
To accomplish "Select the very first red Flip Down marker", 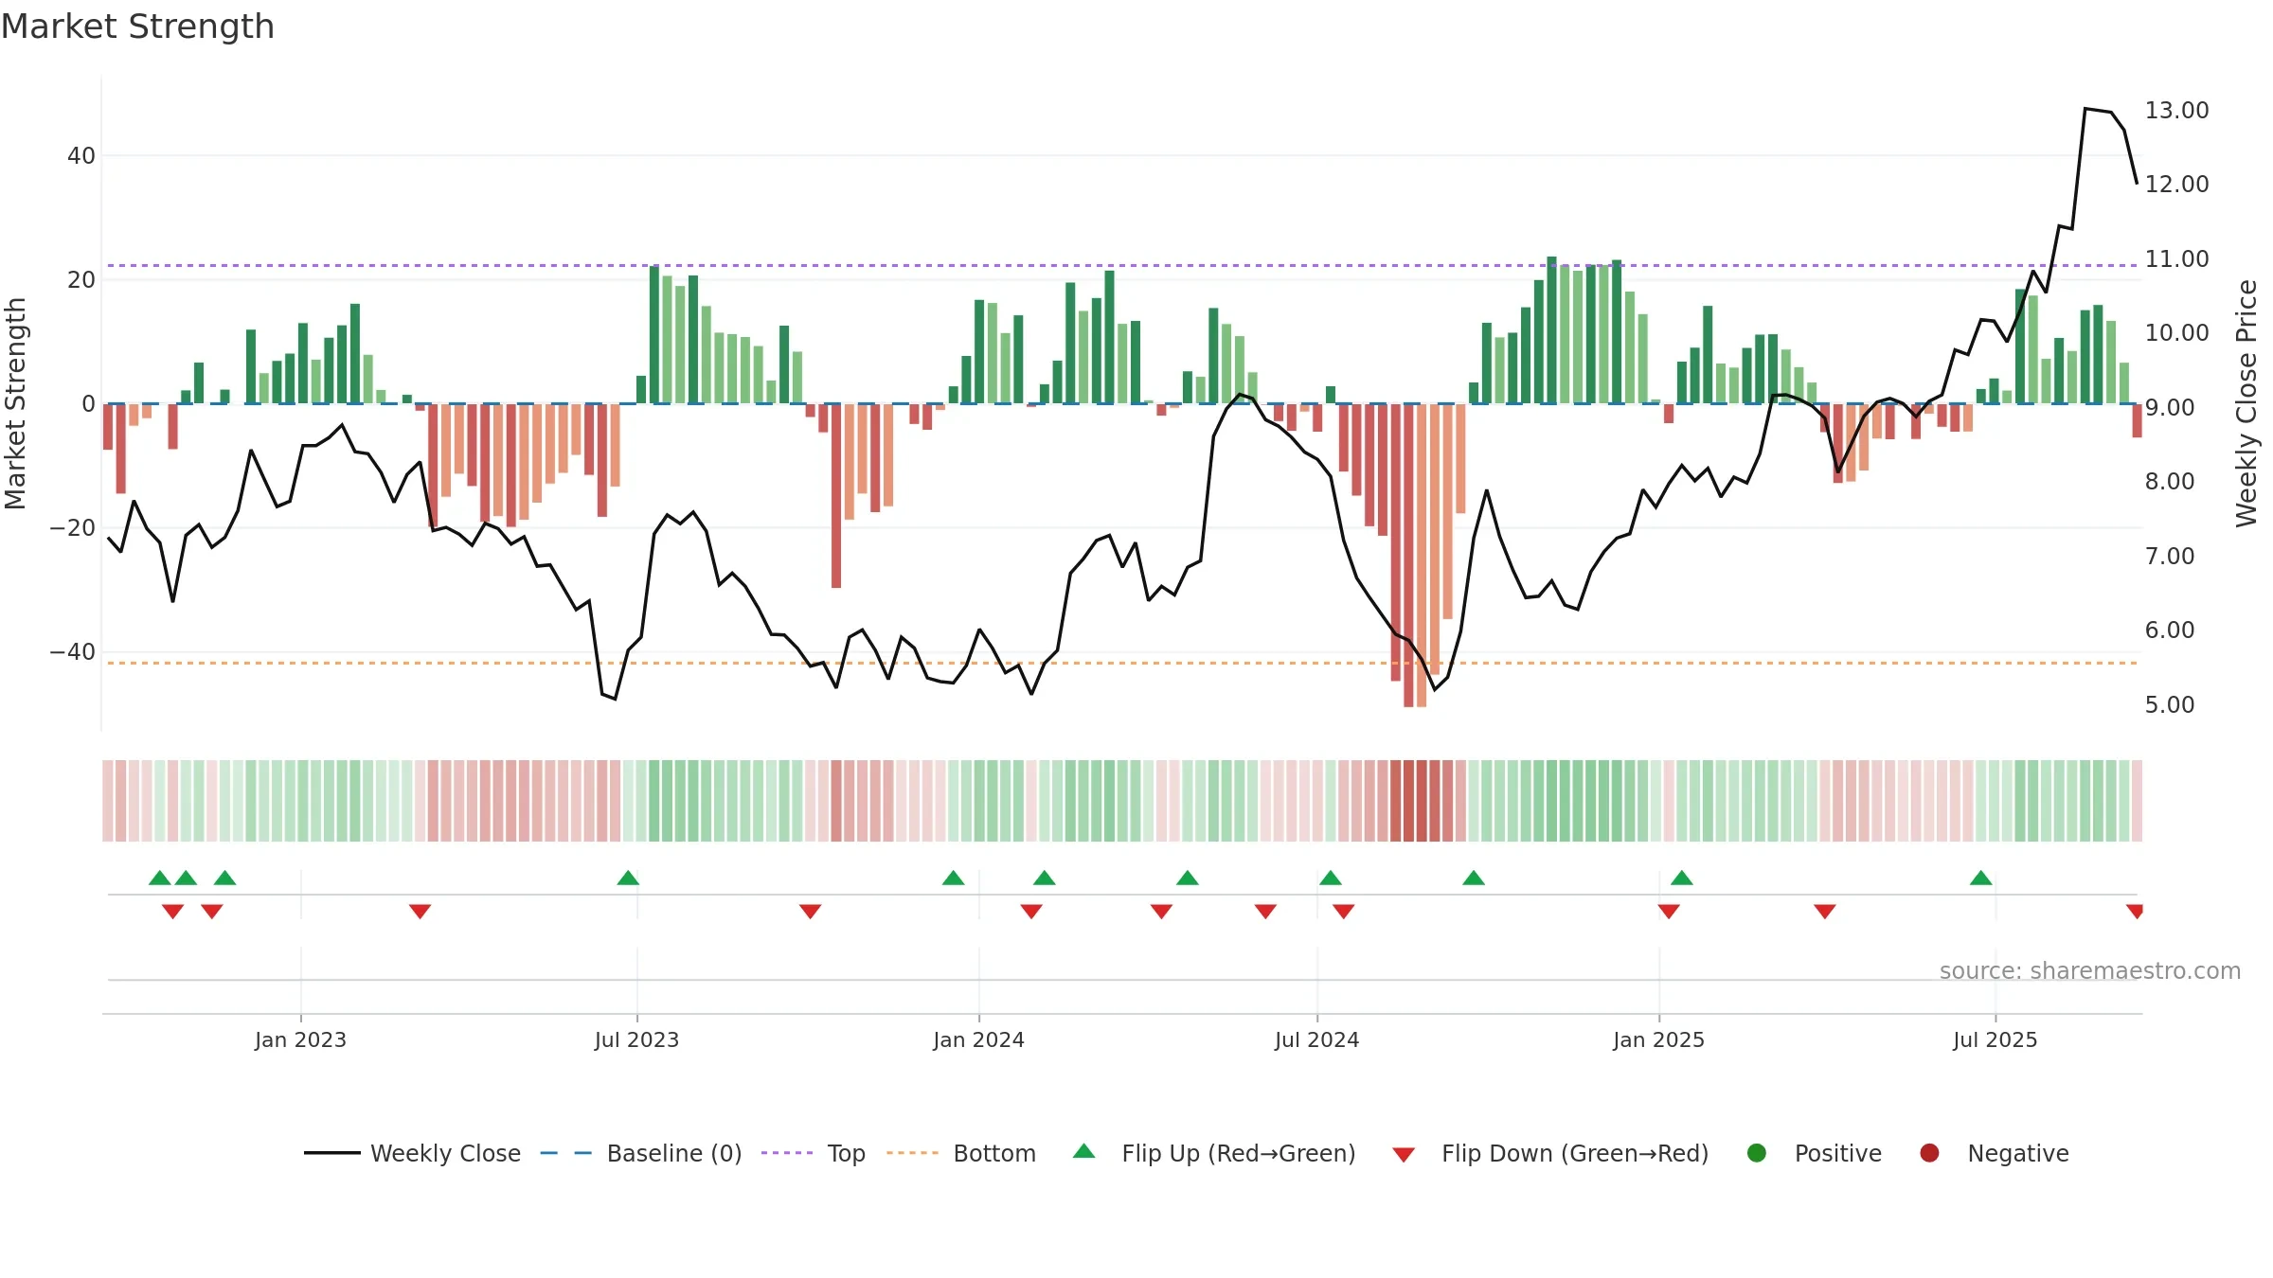I will click(172, 912).
